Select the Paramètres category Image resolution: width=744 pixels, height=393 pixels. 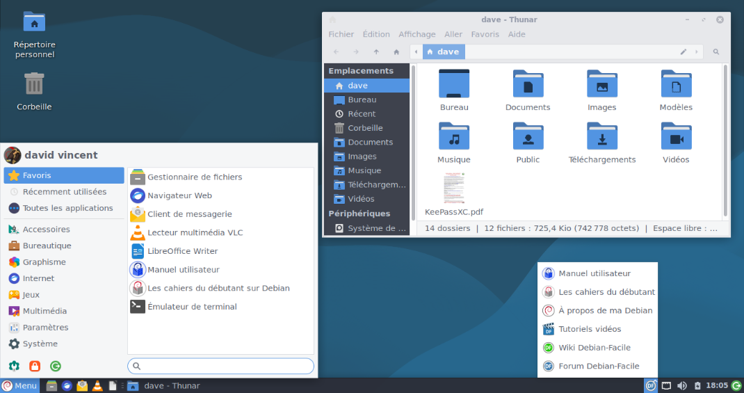click(x=64, y=328)
